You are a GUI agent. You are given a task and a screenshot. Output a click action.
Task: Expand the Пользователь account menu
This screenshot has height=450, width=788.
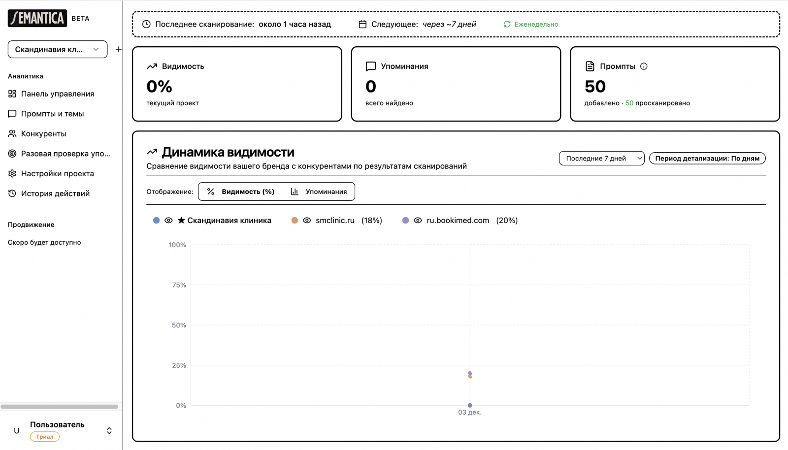click(x=109, y=431)
